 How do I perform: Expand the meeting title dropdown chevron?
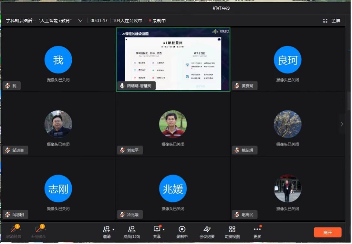click(80, 21)
